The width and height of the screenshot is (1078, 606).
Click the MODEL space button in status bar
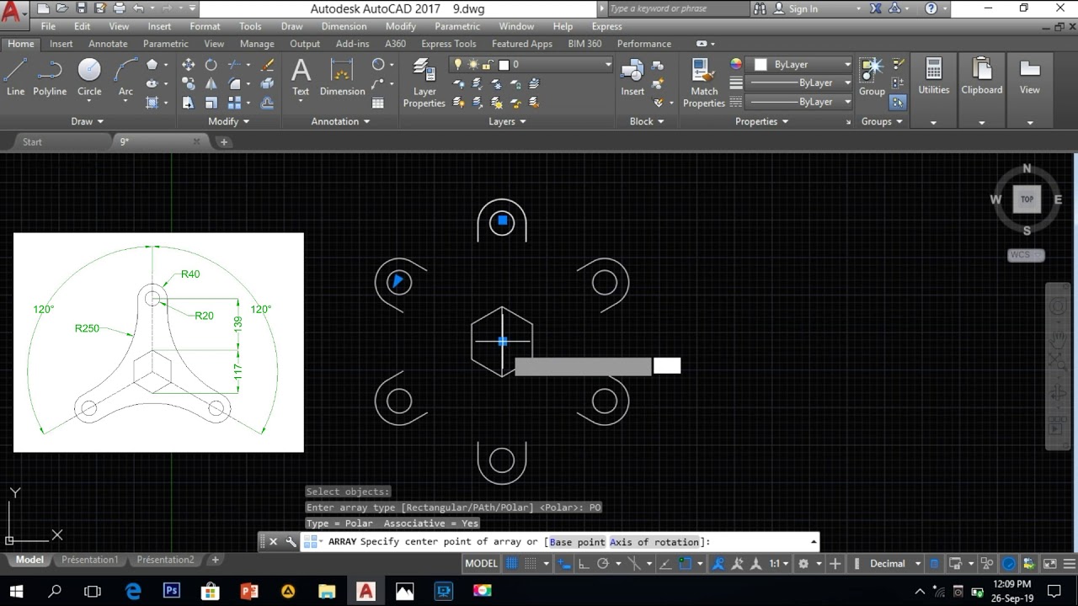[482, 564]
